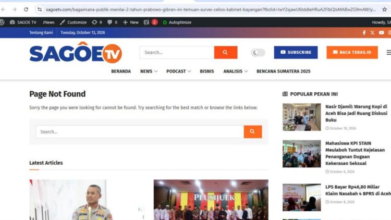Screen dimensions: 391x220
Task: Open the JNews admin menu
Action: point(48,22)
